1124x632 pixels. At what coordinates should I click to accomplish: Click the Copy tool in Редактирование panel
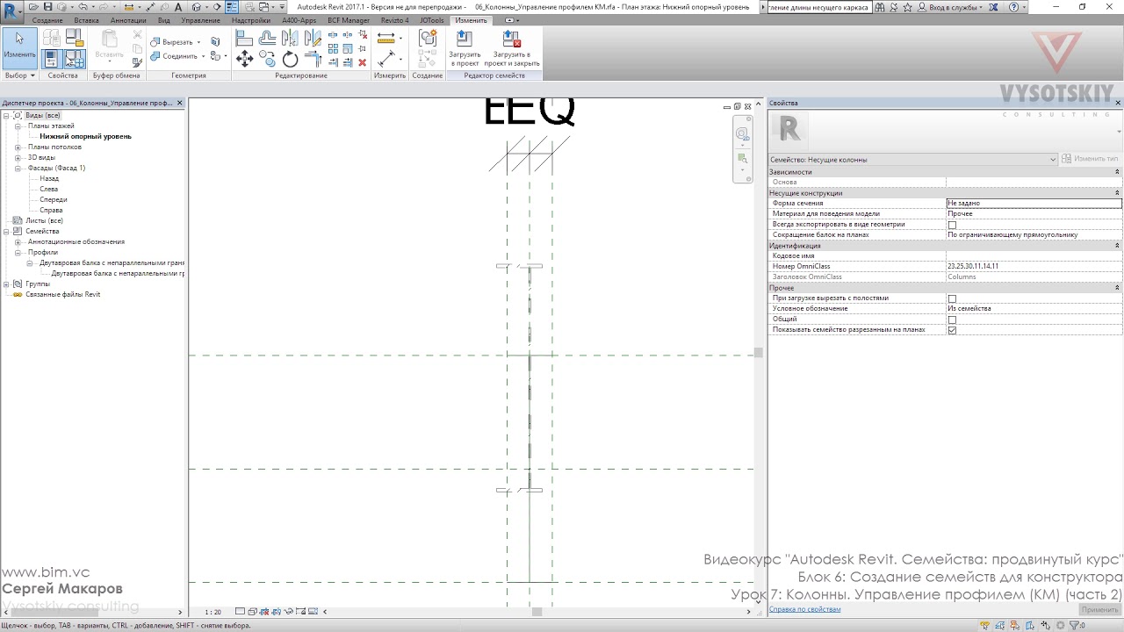(267, 60)
